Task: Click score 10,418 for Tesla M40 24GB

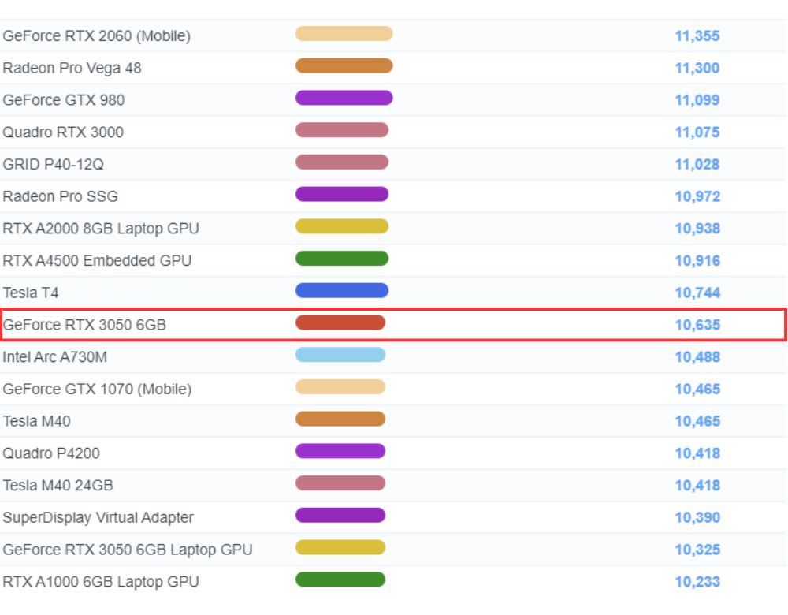Action: 697,486
